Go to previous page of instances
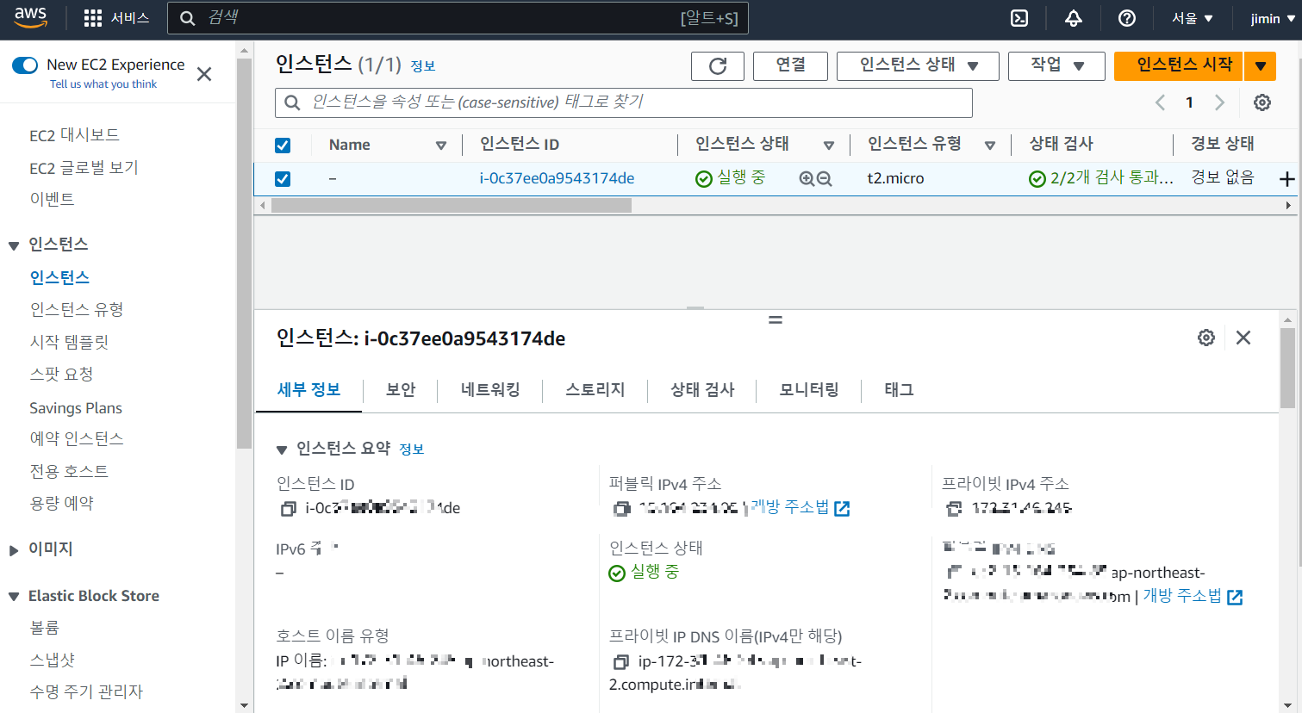Image resolution: width=1302 pixels, height=713 pixels. 1161,102
